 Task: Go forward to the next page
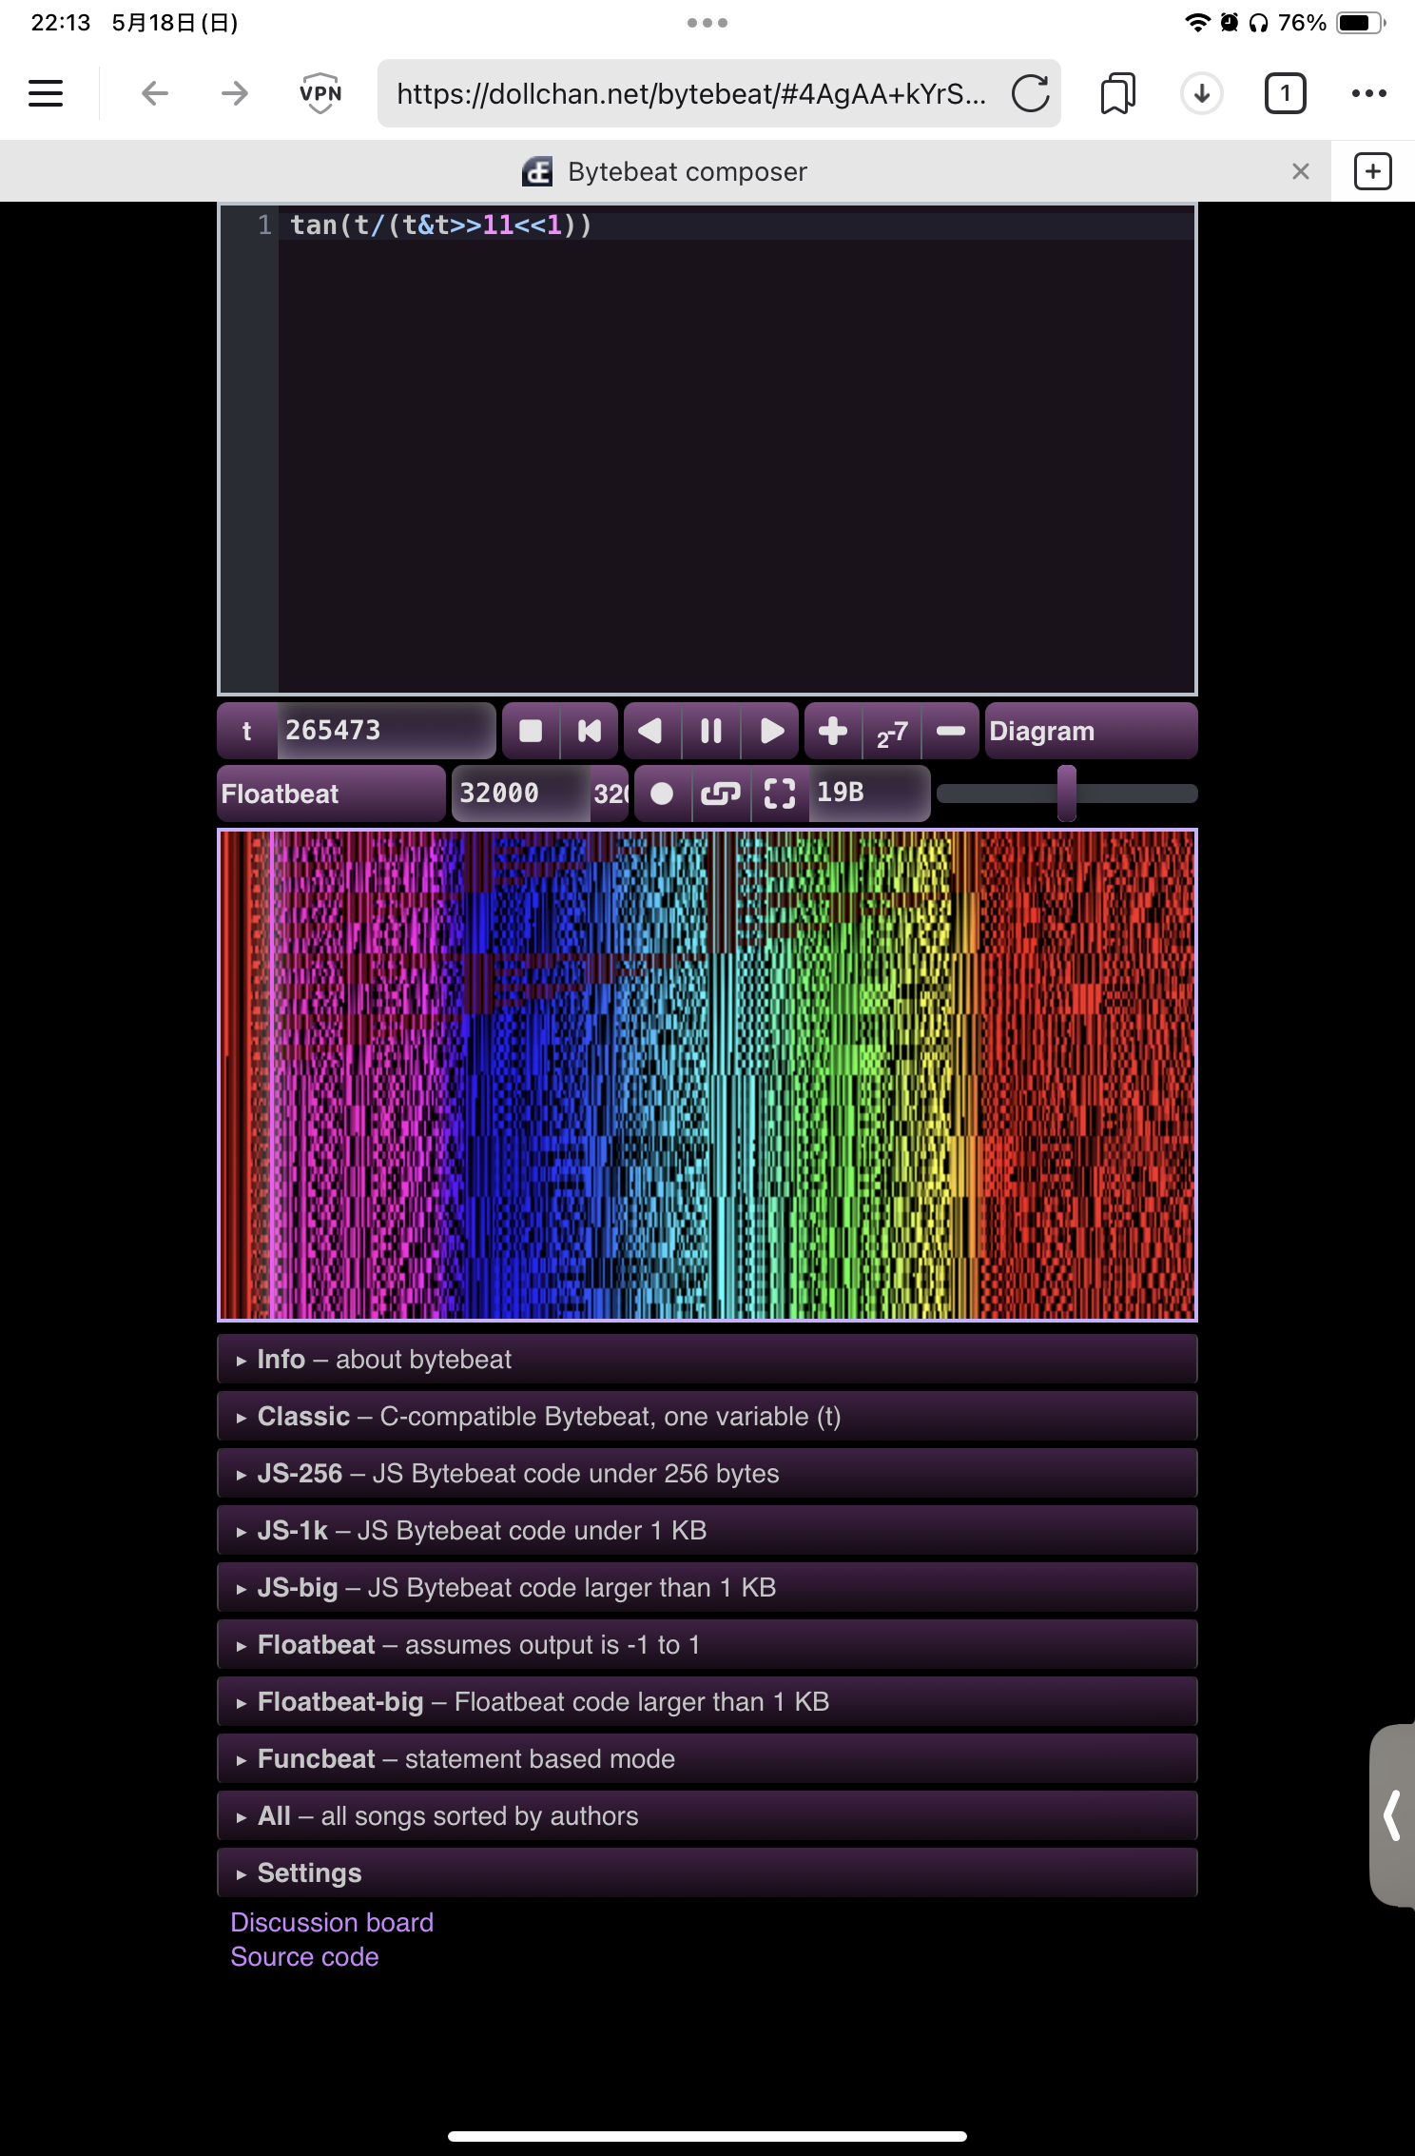[x=234, y=93]
